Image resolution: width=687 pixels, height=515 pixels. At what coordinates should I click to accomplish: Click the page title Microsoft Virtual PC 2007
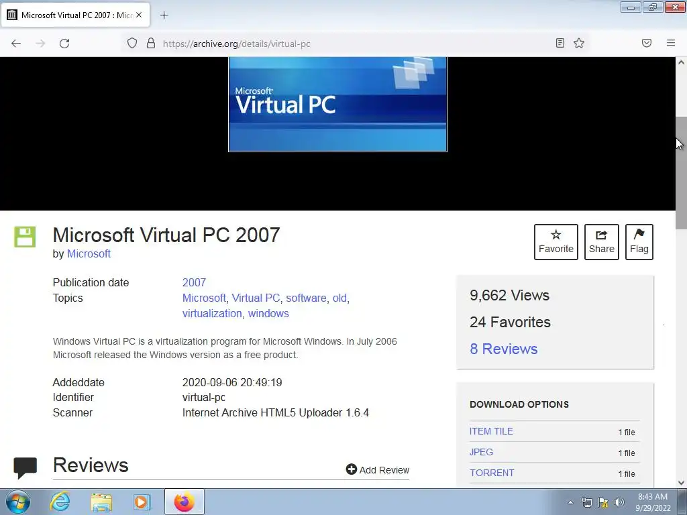pos(166,235)
